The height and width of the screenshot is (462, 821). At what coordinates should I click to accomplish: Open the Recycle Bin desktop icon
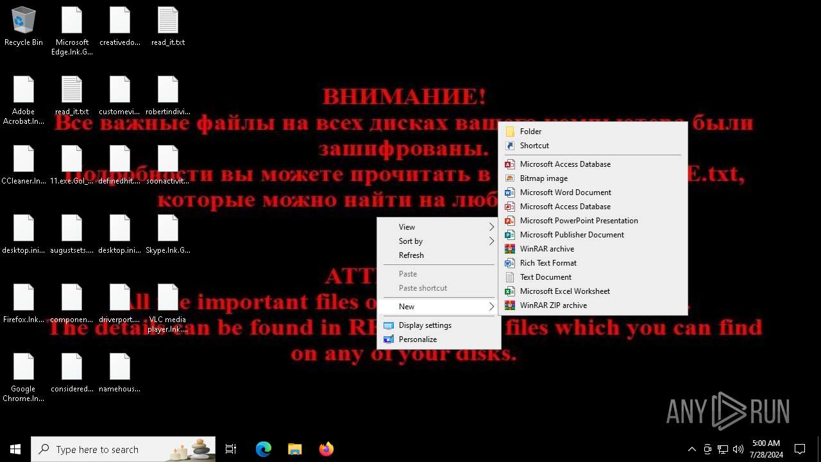pyautogui.click(x=24, y=27)
